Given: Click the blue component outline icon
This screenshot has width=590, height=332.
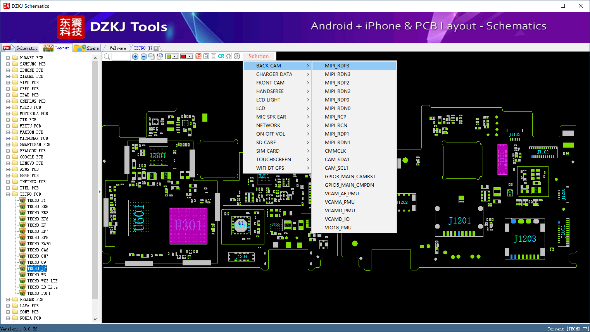Looking at the screenshot, I should (x=214, y=56).
